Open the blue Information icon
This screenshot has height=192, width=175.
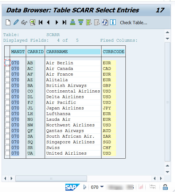click(113, 23)
